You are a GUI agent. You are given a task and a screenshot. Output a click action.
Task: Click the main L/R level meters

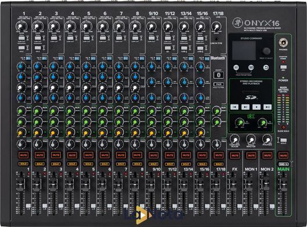click(283, 109)
